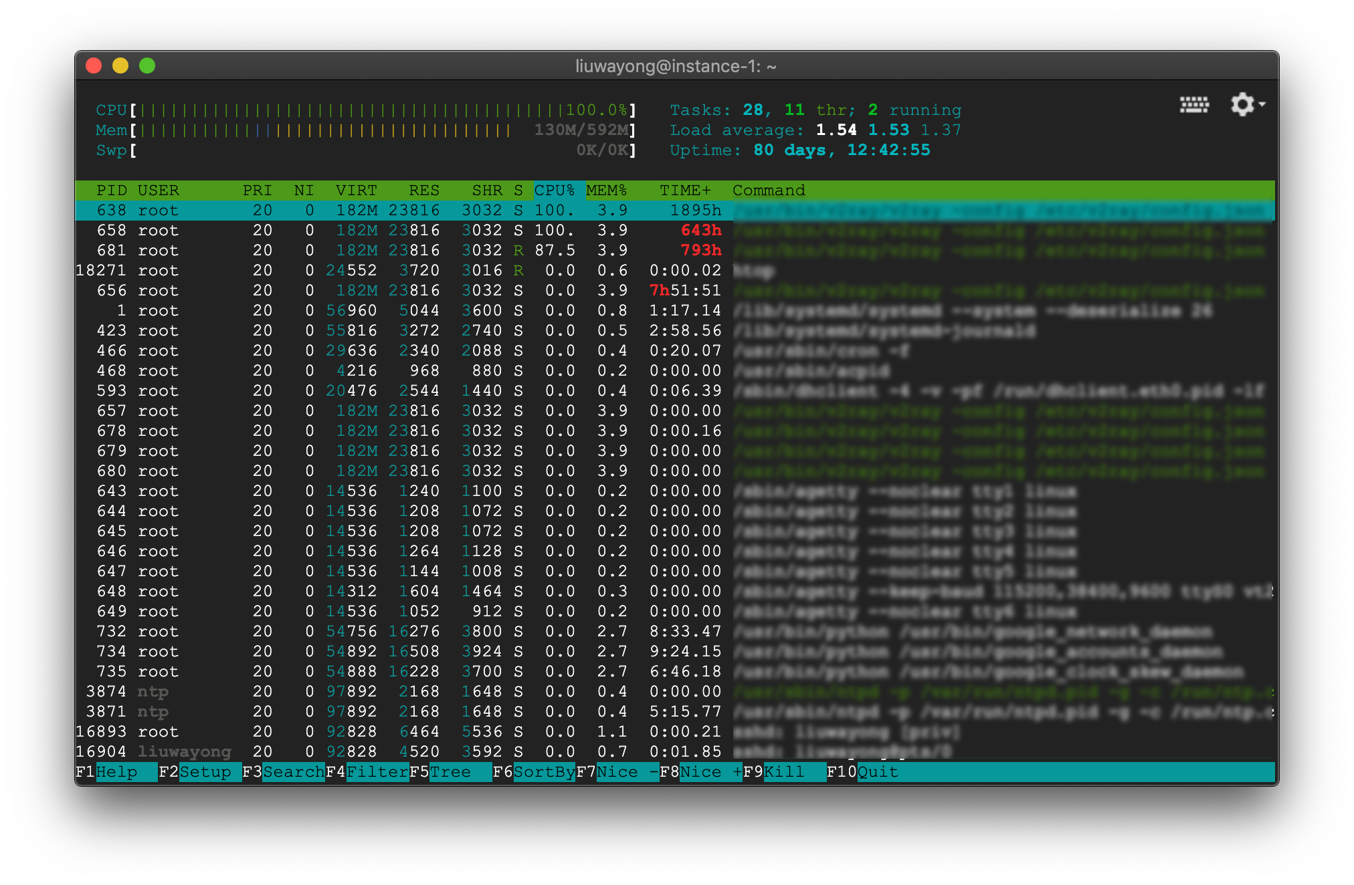Click the yellow minimize window button

(x=120, y=66)
